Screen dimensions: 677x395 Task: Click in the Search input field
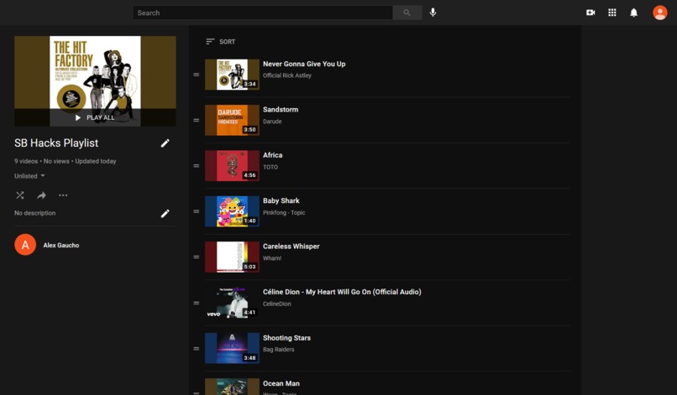(x=263, y=13)
